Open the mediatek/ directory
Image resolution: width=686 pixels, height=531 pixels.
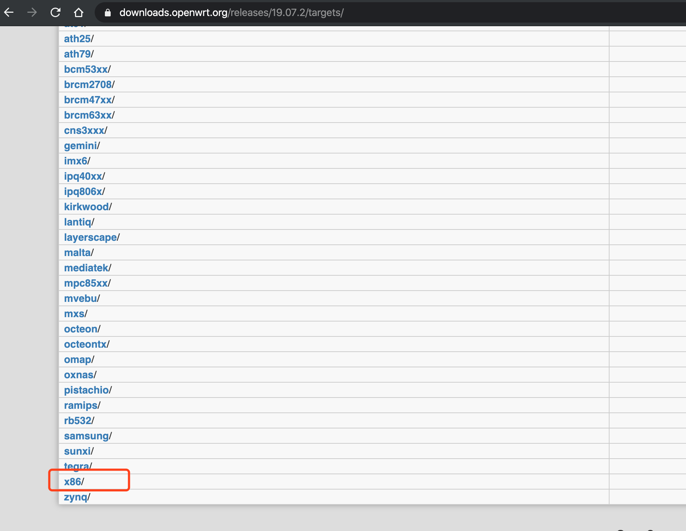coord(86,268)
